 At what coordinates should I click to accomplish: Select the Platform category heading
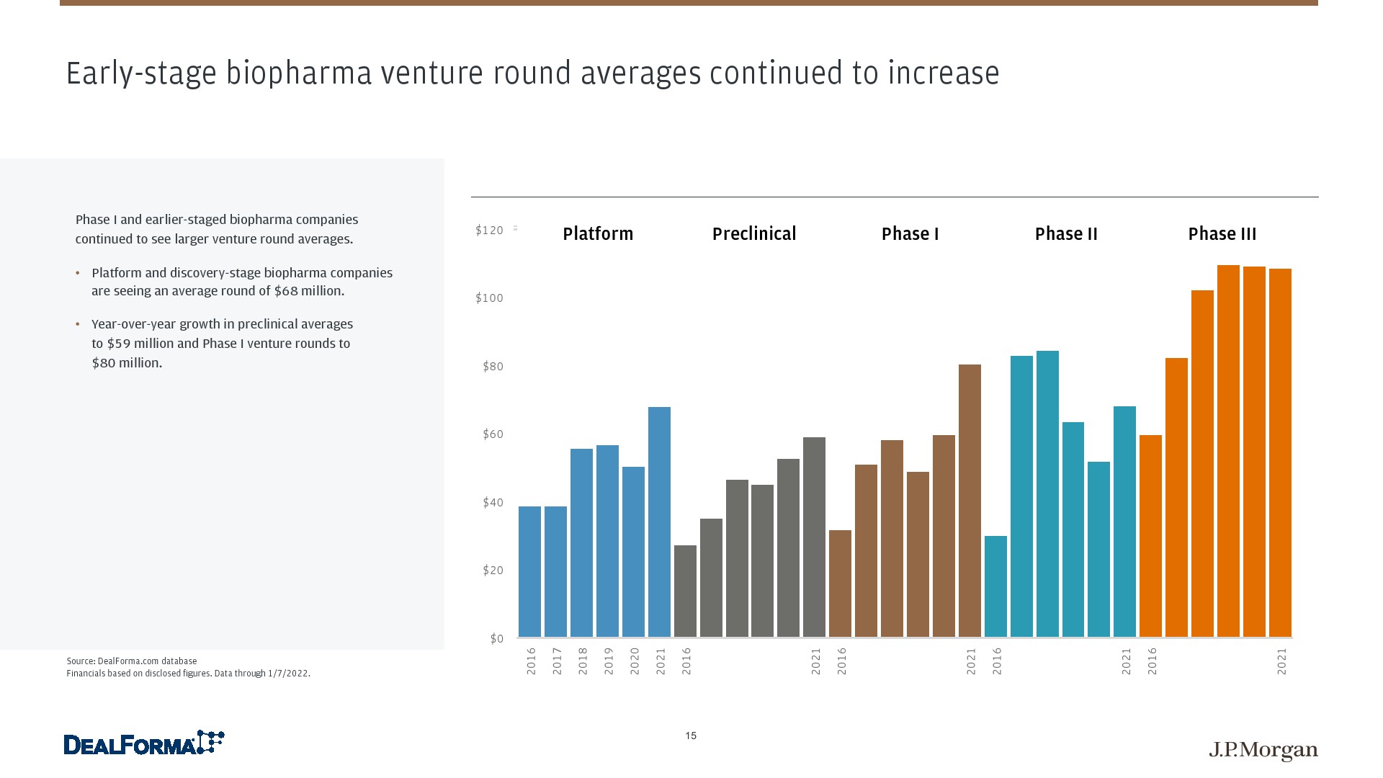(x=598, y=234)
